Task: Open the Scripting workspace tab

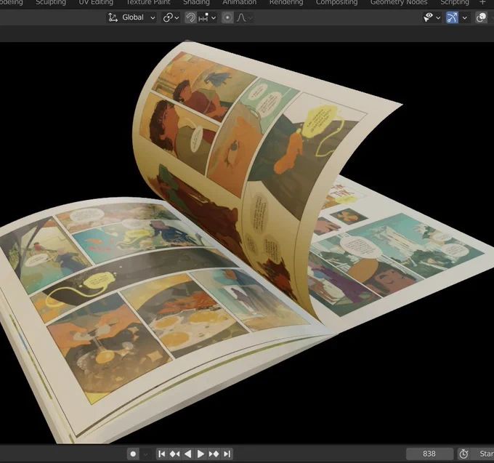Action: (x=455, y=2)
